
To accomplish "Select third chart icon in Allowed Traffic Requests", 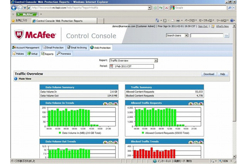I will (x=201, y=104).
